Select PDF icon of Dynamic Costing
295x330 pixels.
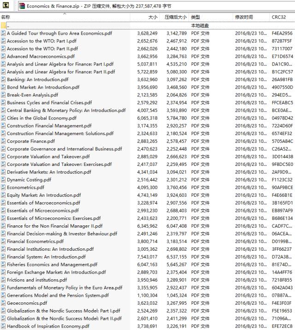coord(3,180)
